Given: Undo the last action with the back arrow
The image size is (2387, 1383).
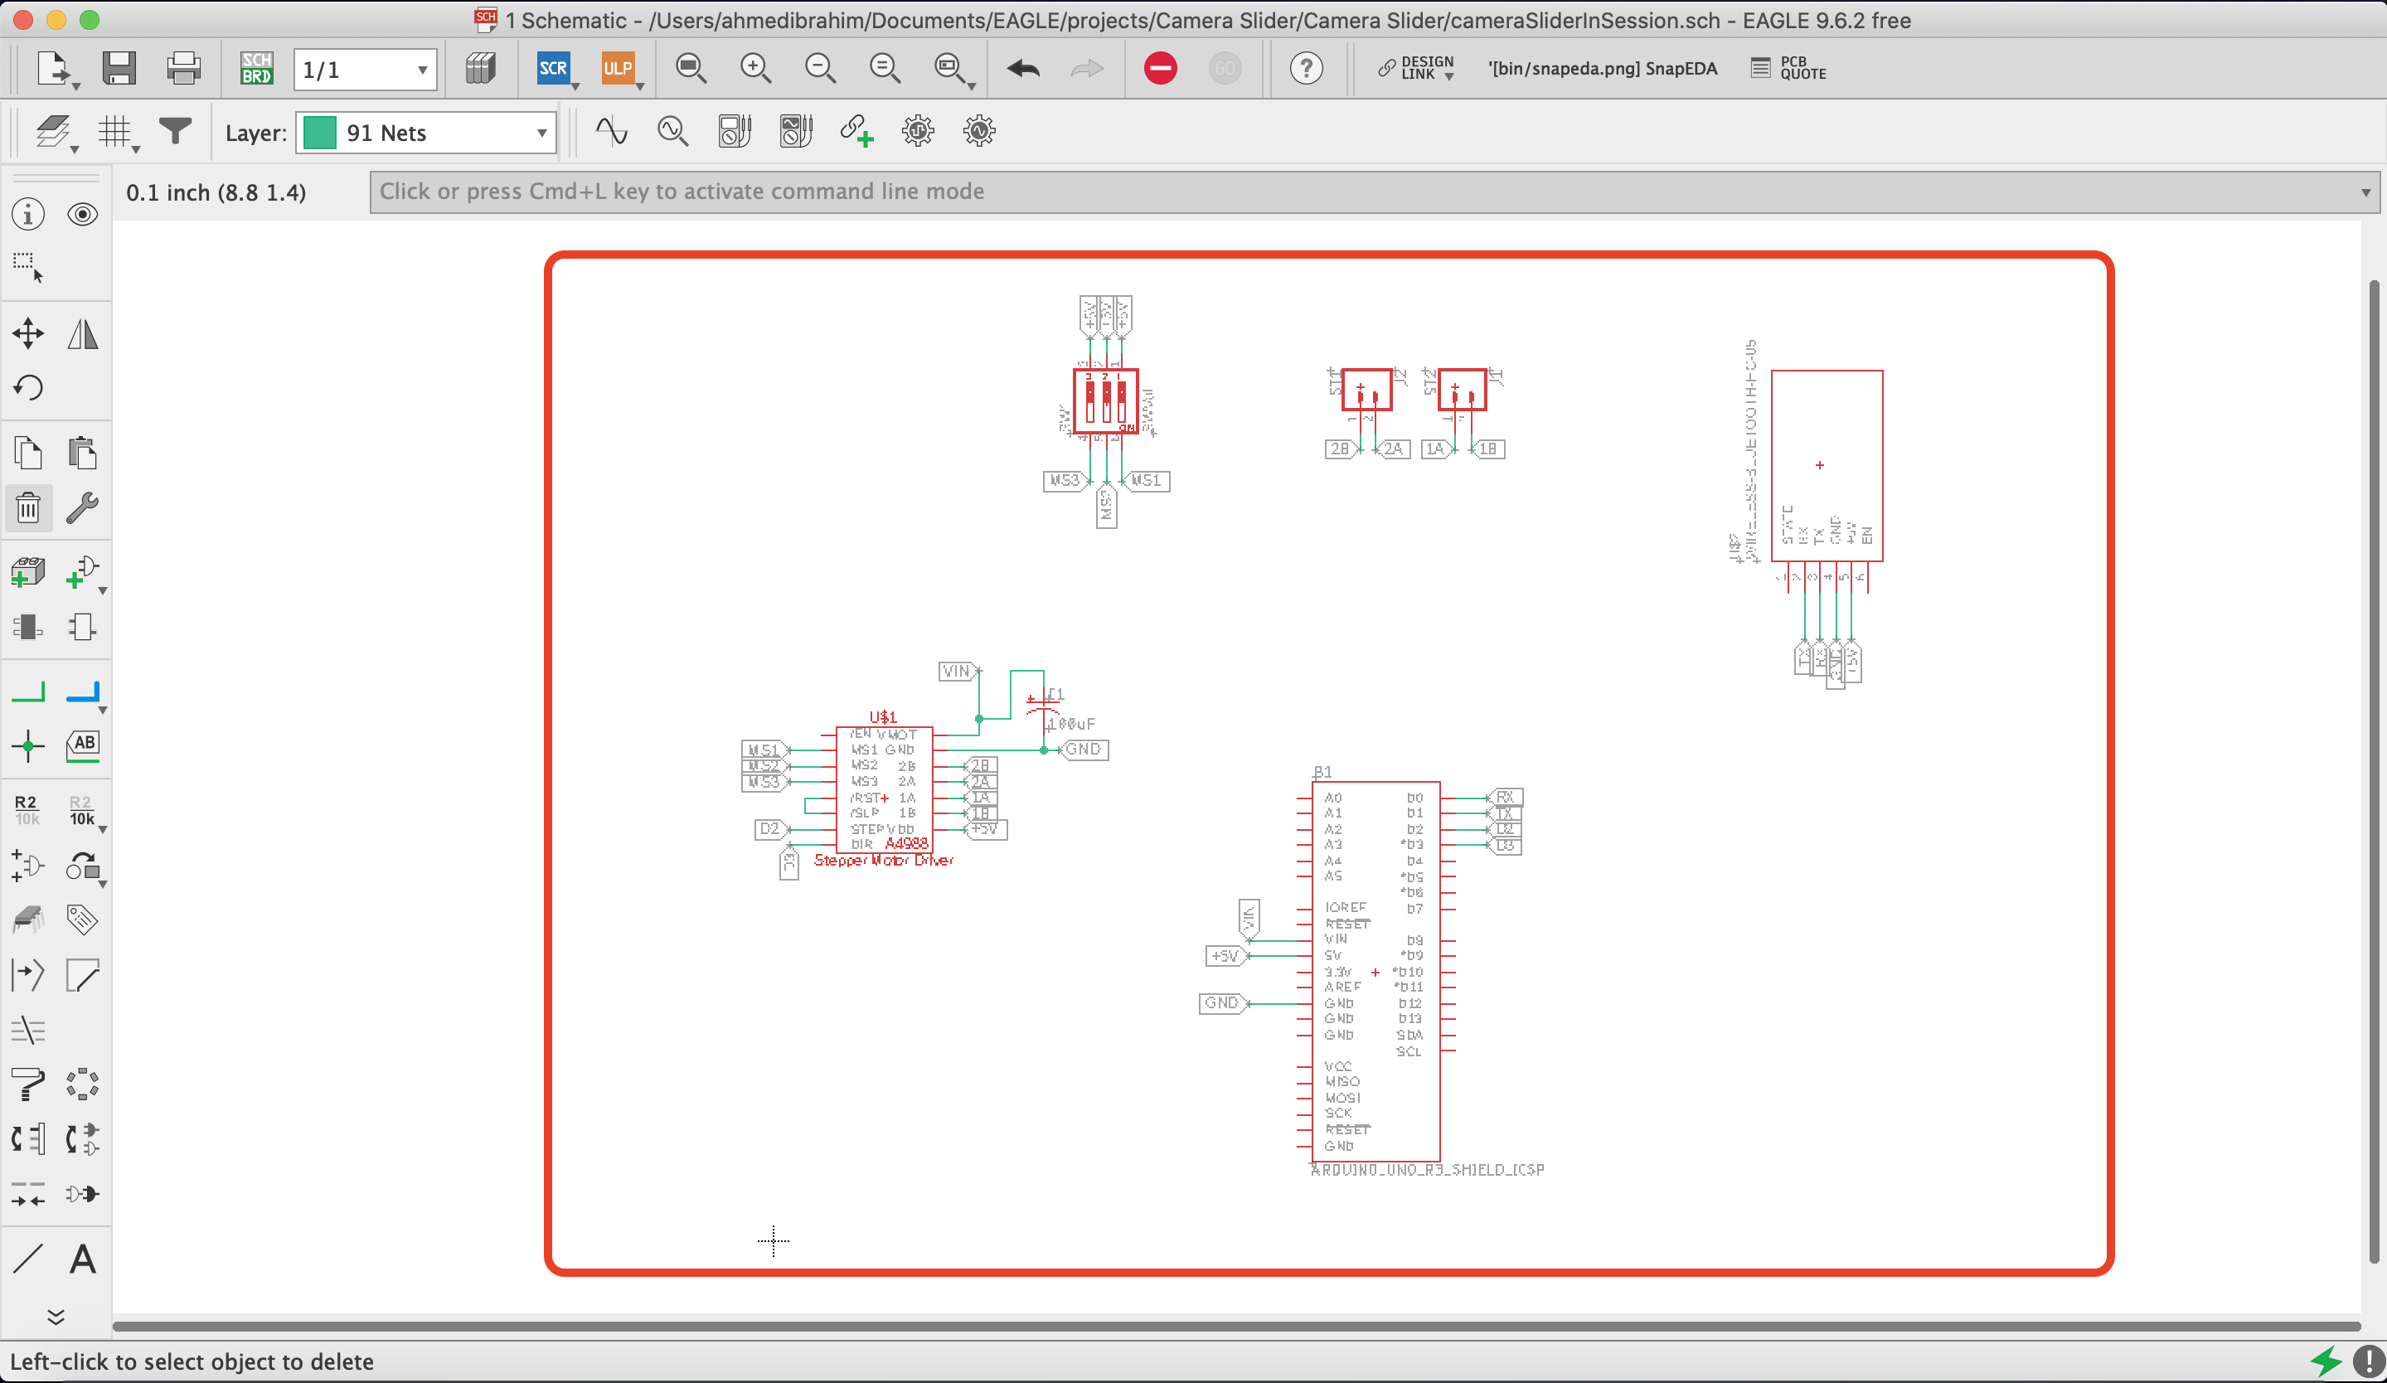Looking at the screenshot, I should [1023, 68].
